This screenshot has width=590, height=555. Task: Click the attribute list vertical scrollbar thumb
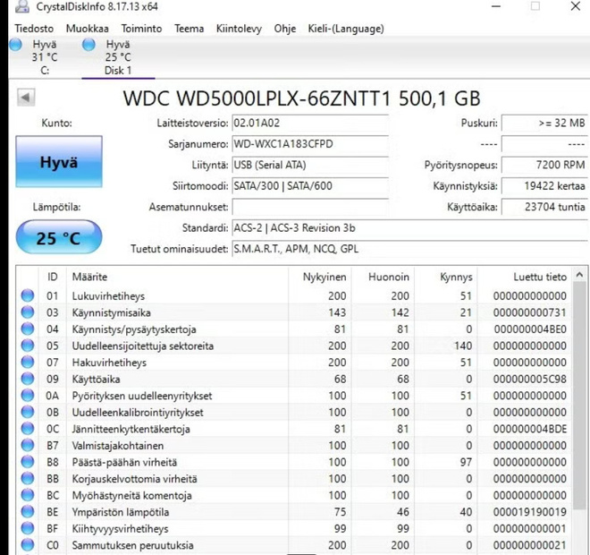click(x=579, y=395)
